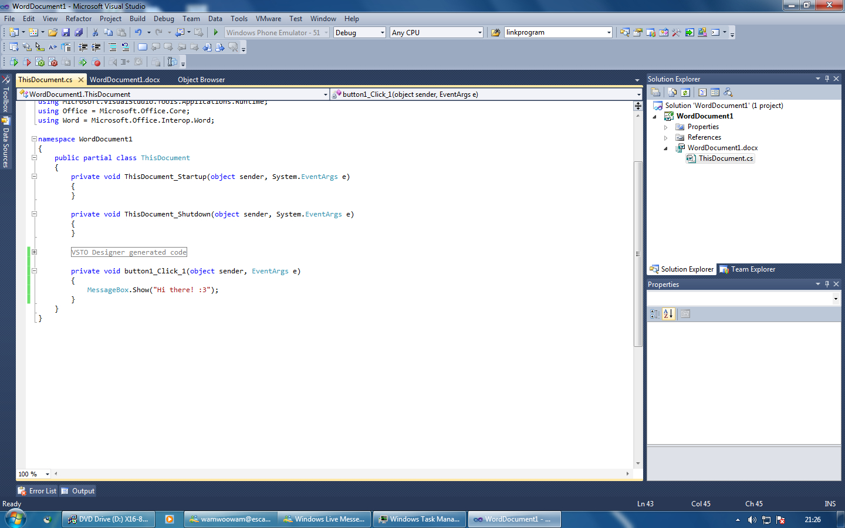Open the Debug configuration dropdown
This screenshot has width=845, height=528.
tap(383, 33)
